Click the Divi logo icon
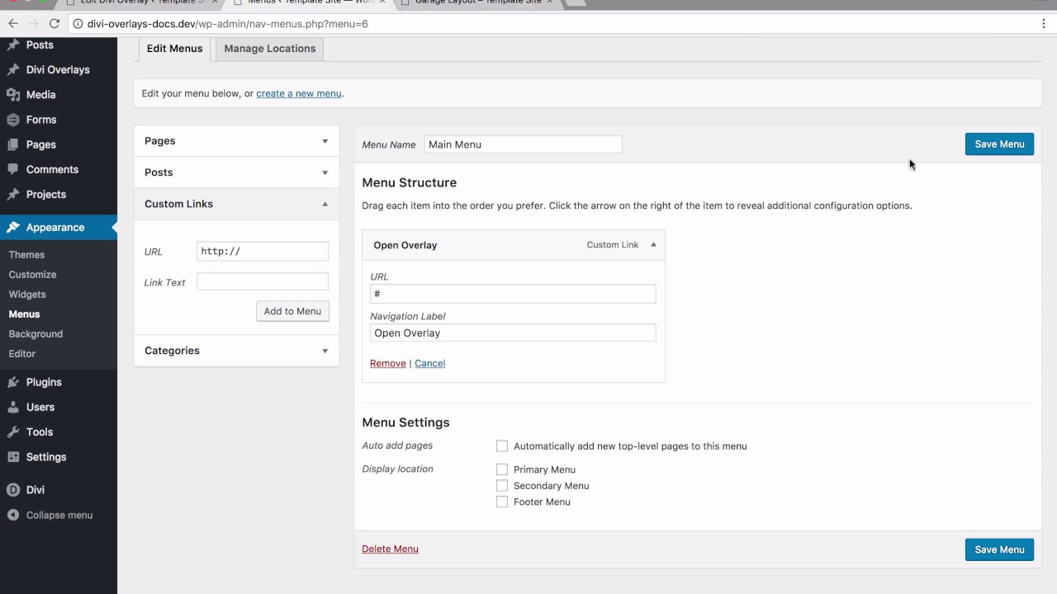 point(13,489)
